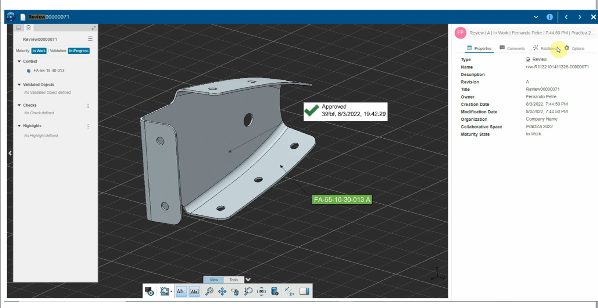Open the Tools tab in action bar
Screen dimensions: 598x308
click(234, 280)
